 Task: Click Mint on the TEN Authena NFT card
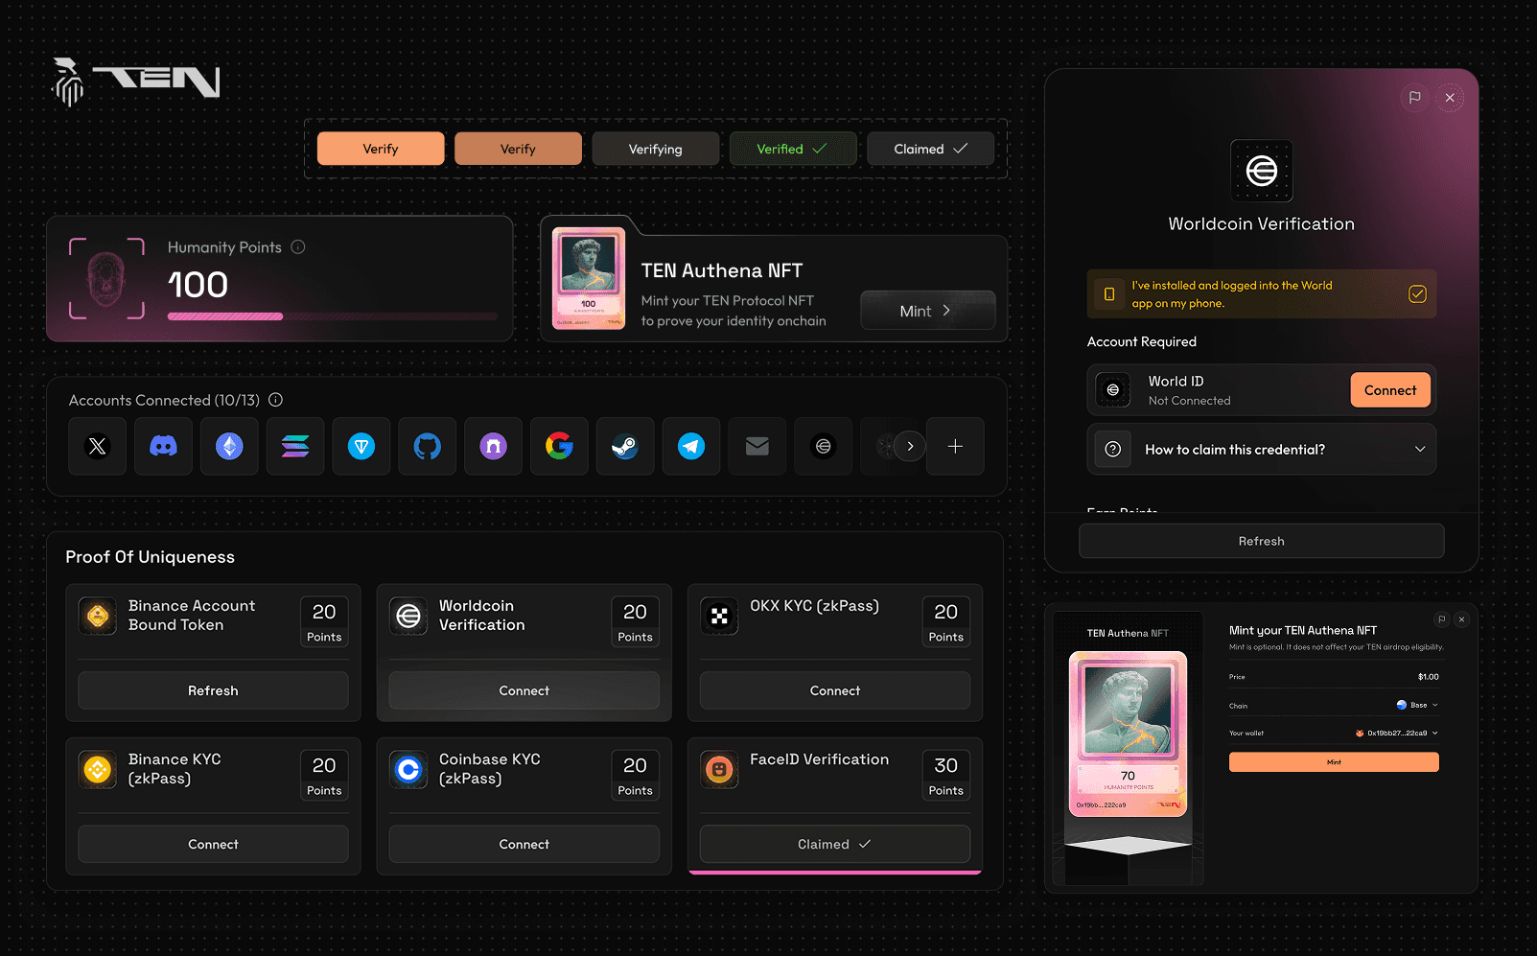(928, 311)
